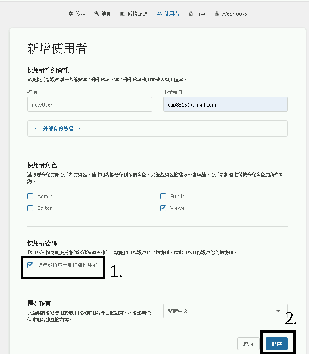
Task: Open the 繁體中文 language dropdown
Action: tap(225, 311)
